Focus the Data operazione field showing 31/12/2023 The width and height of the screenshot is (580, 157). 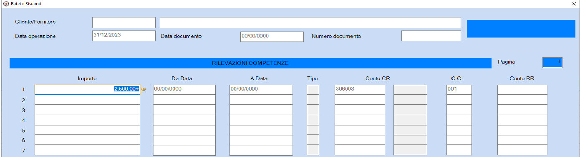point(124,36)
